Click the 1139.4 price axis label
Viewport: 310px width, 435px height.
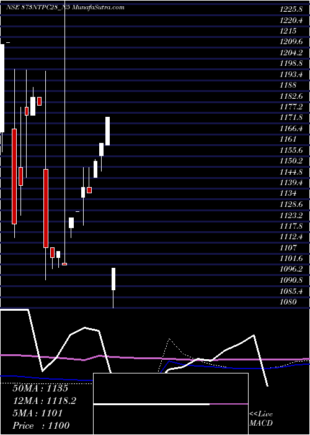(291, 183)
